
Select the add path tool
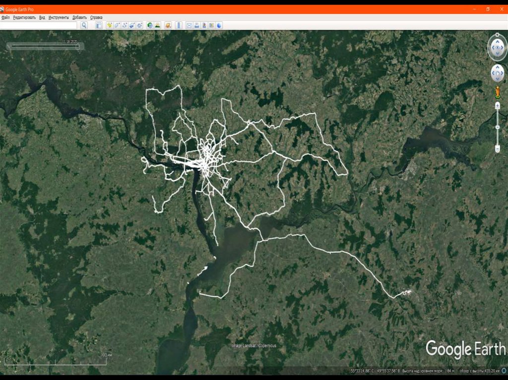coord(125,25)
